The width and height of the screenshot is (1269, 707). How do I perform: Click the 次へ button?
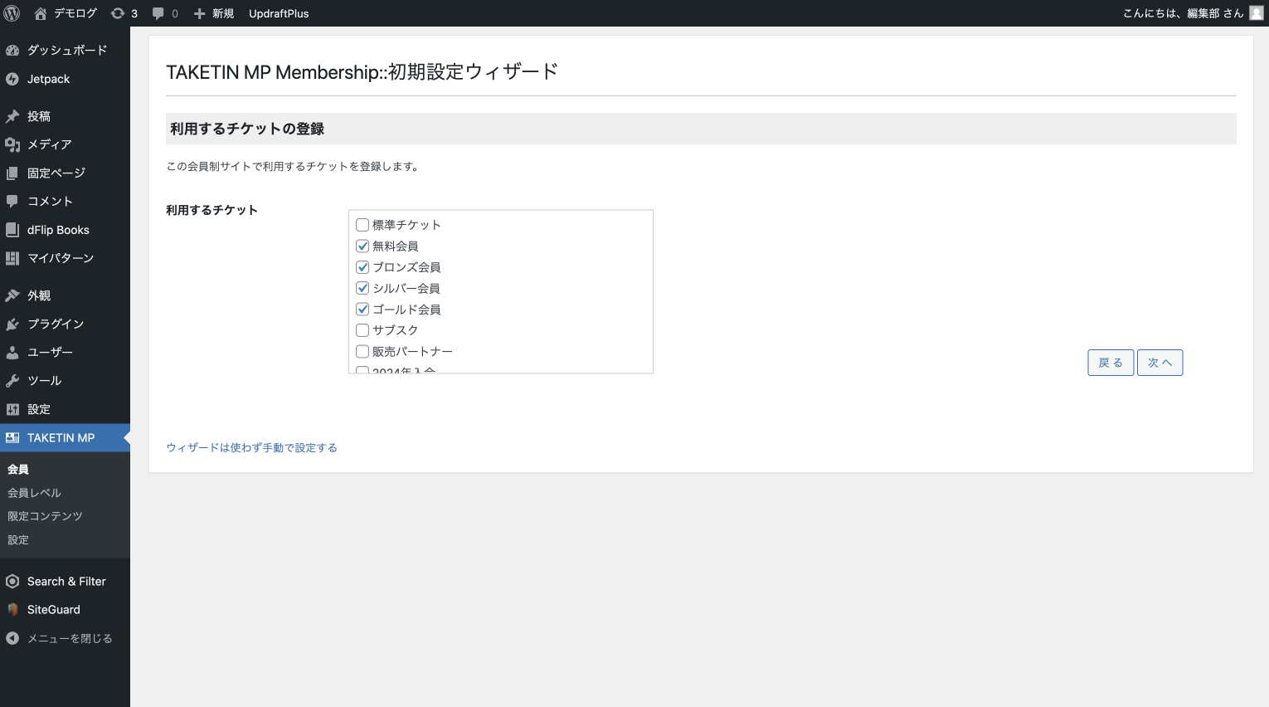click(x=1160, y=363)
